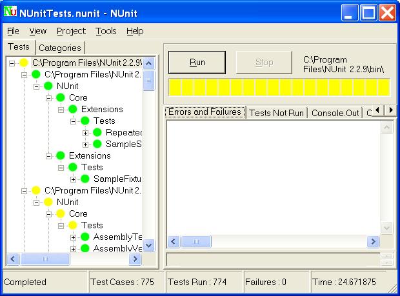This screenshot has width=400, height=296.
Task: Switch to the Categories tab
Action: coord(60,48)
